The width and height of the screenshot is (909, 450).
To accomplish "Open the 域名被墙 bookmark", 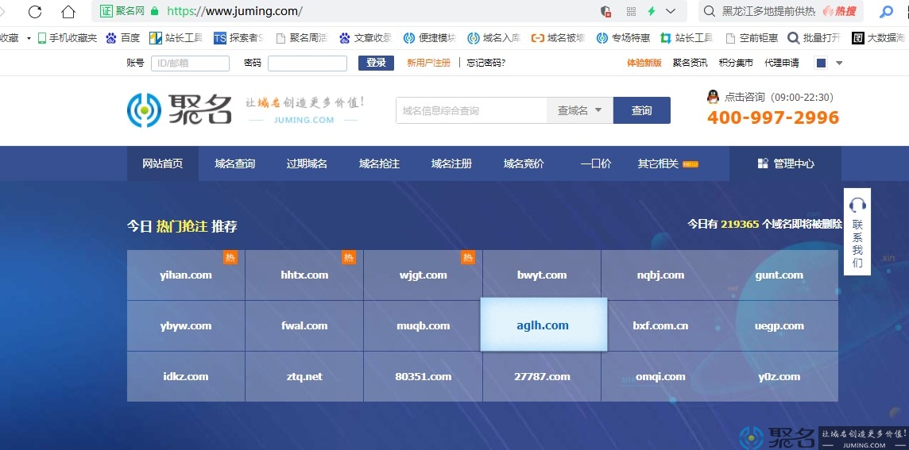I will point(559,37).
